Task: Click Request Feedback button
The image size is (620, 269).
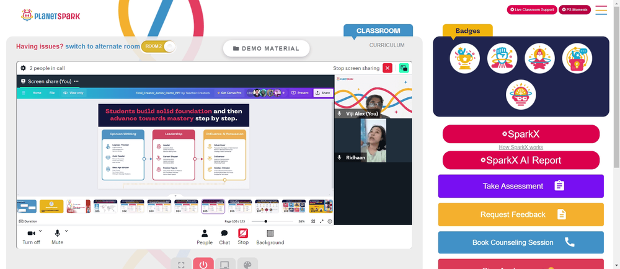Action: (521, 214)
